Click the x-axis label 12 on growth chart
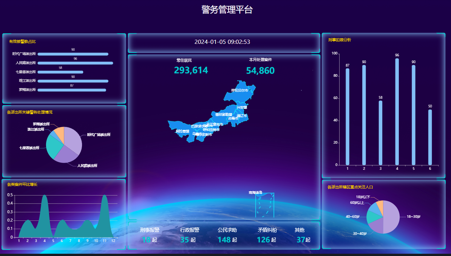This screenshot has width=451, height=256. click(x=113, y=241)
